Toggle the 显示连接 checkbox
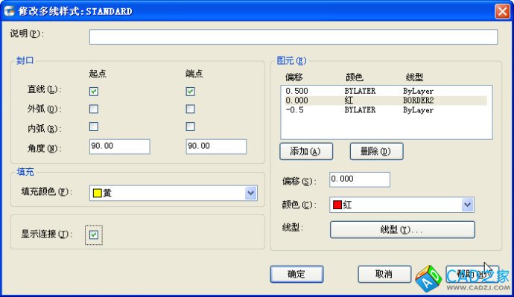This screenshot has width=514, height=297. [x=94, y=234]
